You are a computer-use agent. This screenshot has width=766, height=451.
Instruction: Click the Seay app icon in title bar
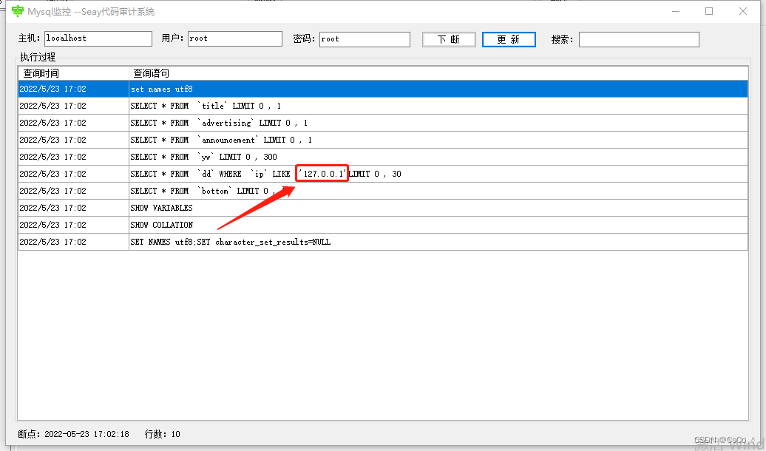pyautogui.click(x=18, y=11)
